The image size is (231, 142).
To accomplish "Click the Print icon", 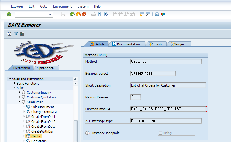I will (93, 14).
